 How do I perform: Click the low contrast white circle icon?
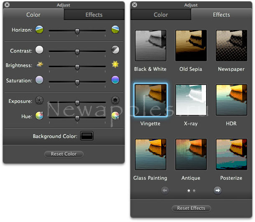pos(39,50)
